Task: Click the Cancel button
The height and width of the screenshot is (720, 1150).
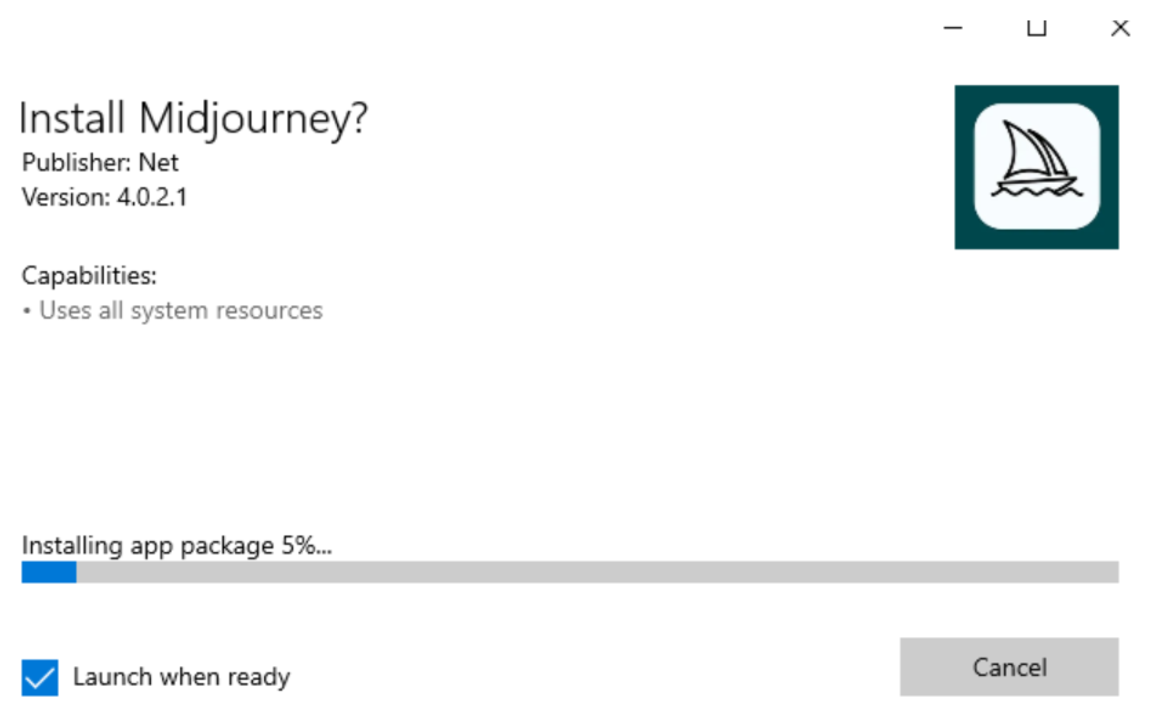Action: (x=1008, y=666)
